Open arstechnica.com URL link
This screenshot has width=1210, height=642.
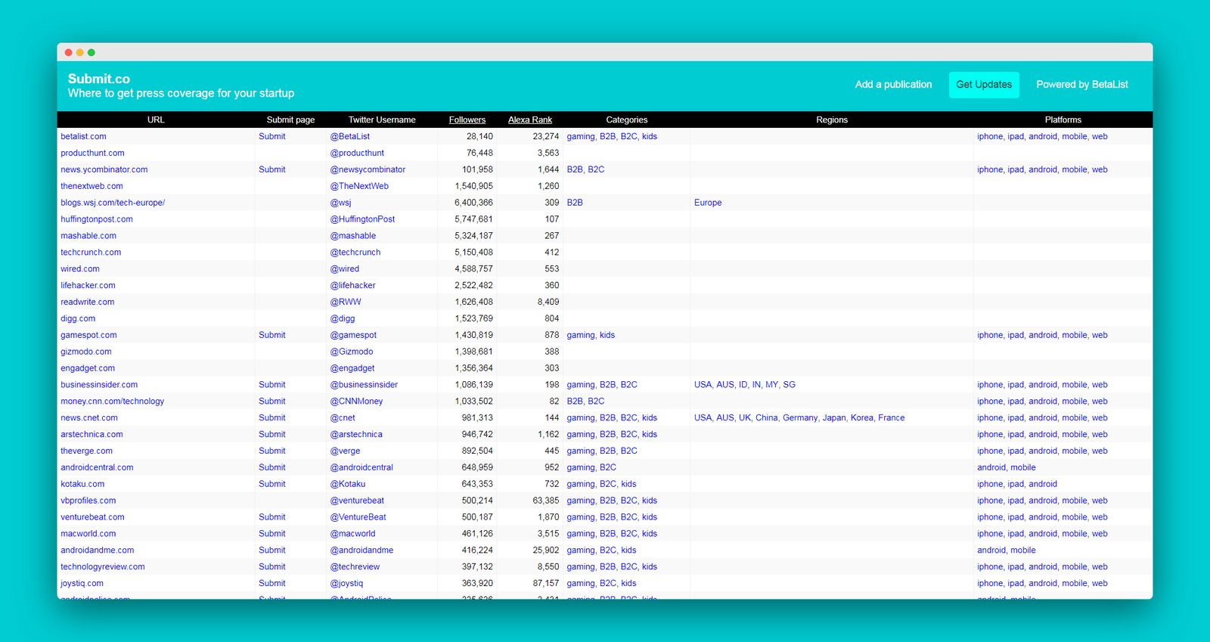pyautogui.click(x=92, y=435)
